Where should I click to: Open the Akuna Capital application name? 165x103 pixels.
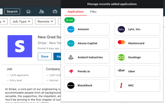pos(87,43)
